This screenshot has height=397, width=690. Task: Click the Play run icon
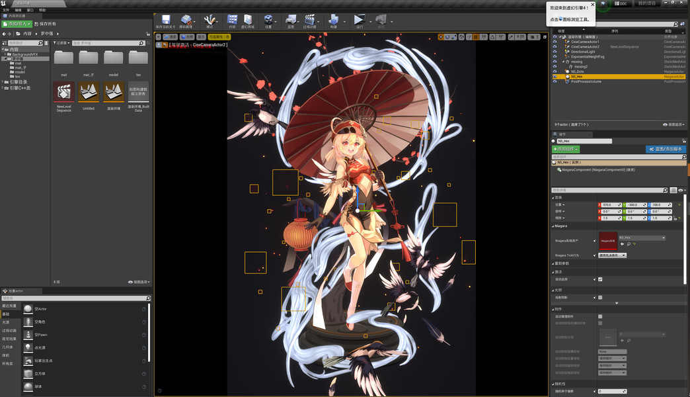pos(359,19)
